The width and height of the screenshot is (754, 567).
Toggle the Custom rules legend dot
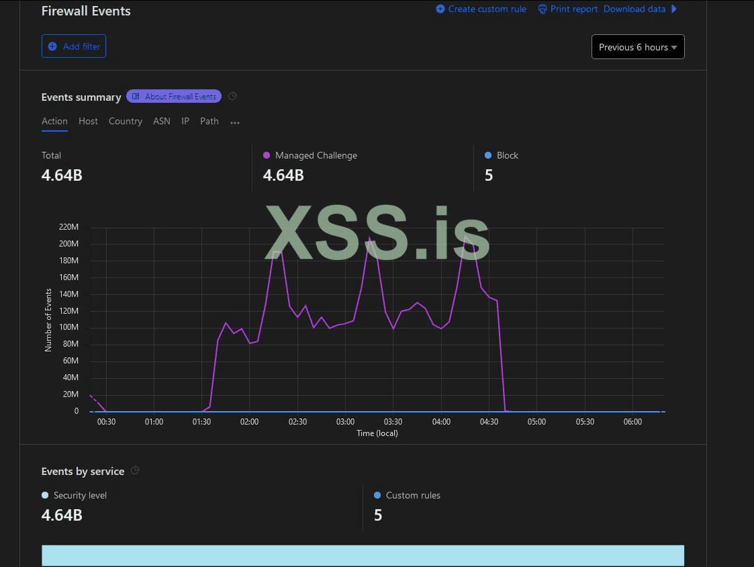pyautogui.click(x=377, y=495)
